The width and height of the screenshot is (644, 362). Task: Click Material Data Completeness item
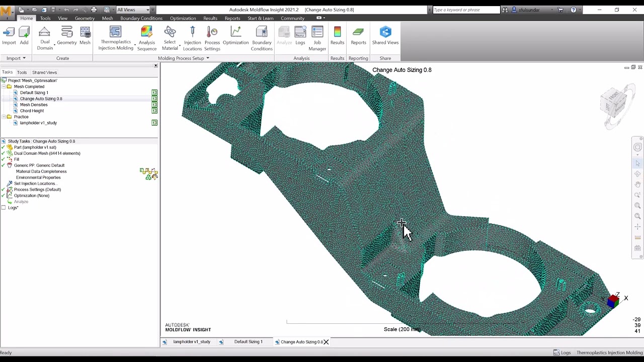point(41,171)
